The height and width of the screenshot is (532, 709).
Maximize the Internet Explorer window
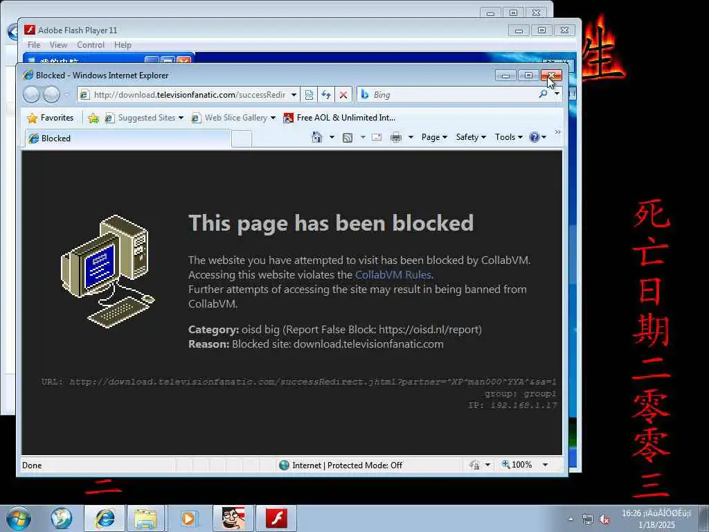(528, 75)
